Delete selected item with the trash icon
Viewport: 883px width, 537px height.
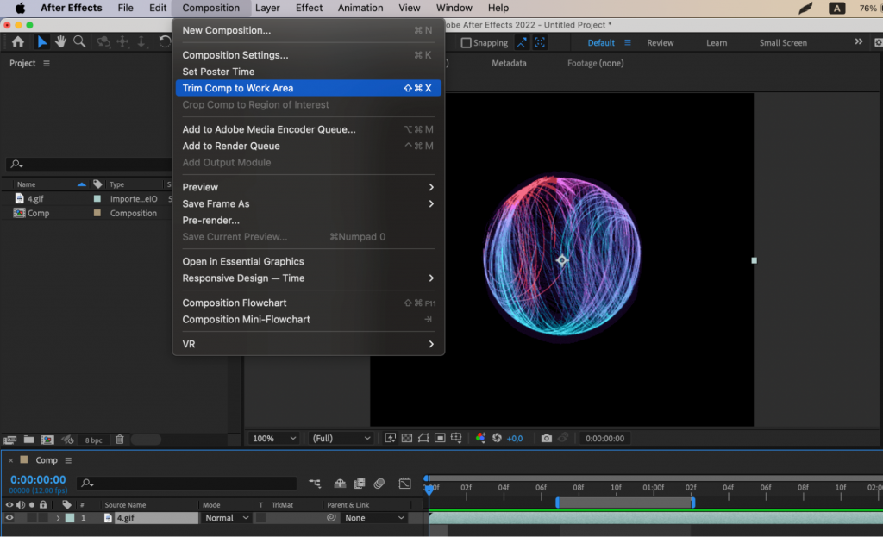click(x=120, y=438)
